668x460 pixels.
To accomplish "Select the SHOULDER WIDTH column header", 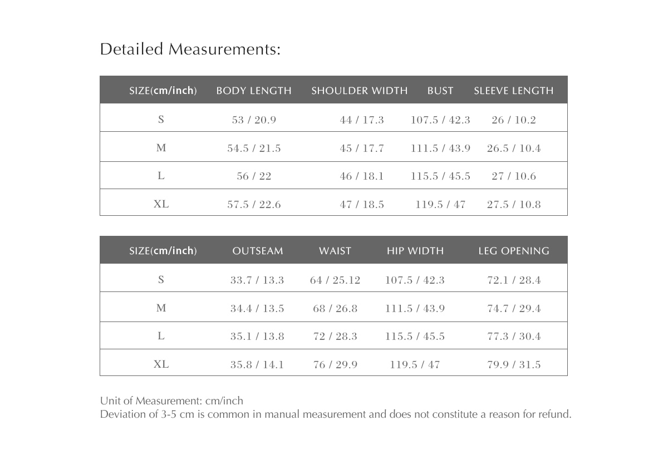I will click(x=360, y=91).
